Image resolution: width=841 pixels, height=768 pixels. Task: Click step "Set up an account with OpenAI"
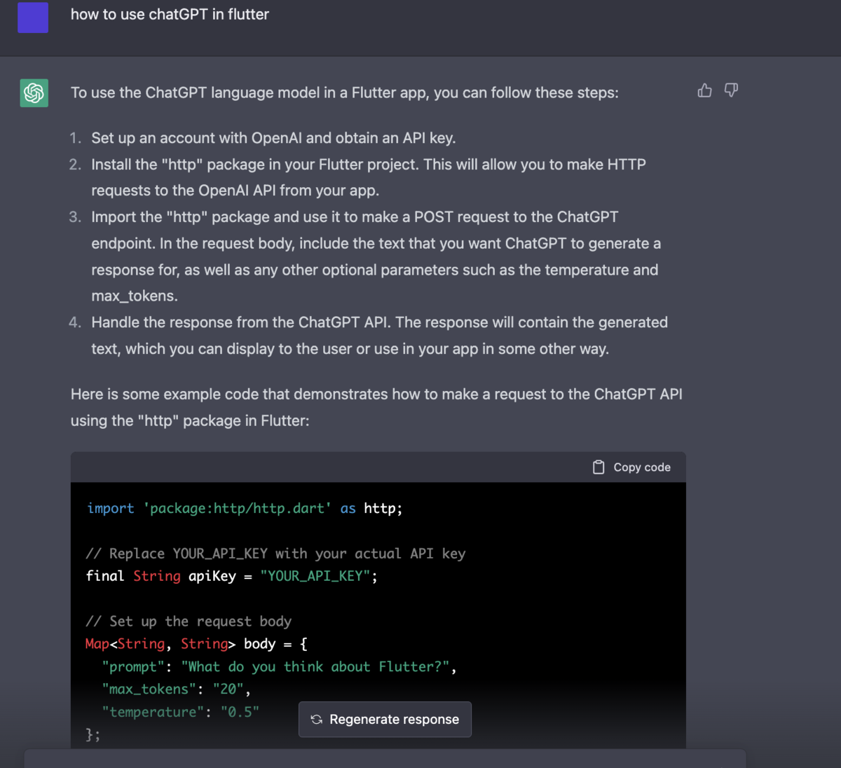pyautogui.click(x=273, y=138)
